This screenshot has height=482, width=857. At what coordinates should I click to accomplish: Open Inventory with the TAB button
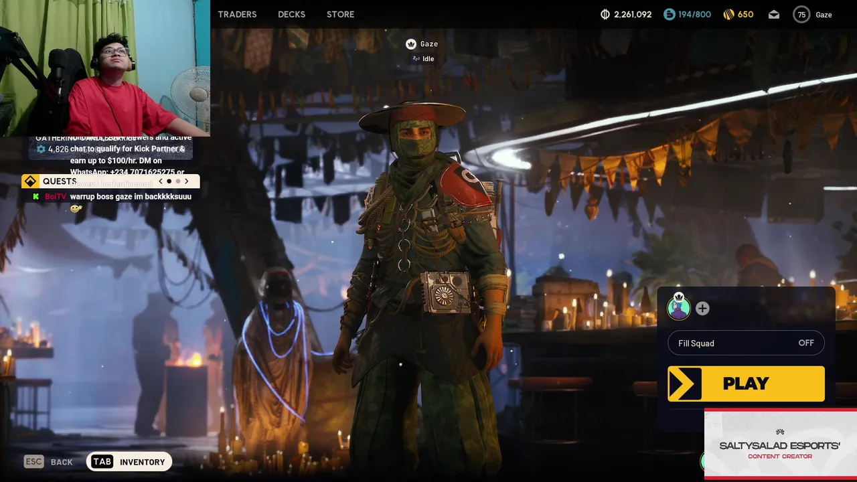pyautogui.click(x=129, y=462)
